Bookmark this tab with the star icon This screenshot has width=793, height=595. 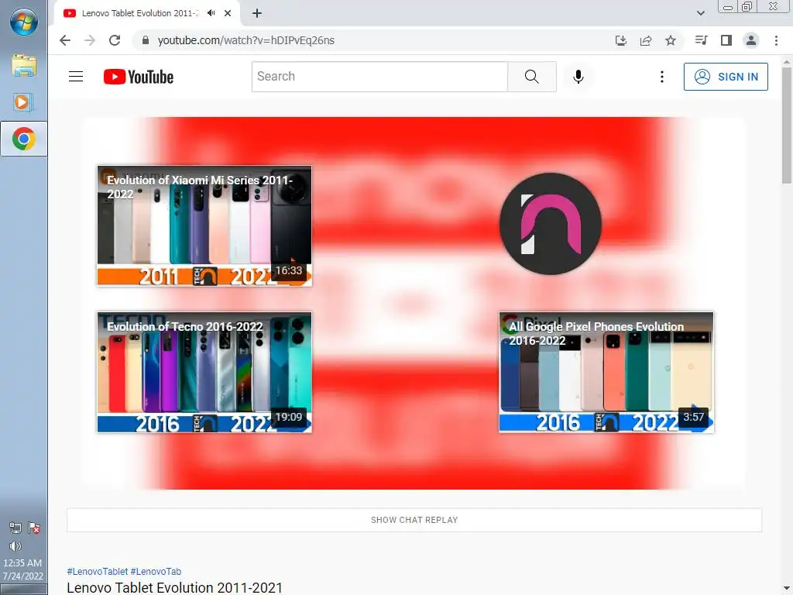(x=671, y=40)
